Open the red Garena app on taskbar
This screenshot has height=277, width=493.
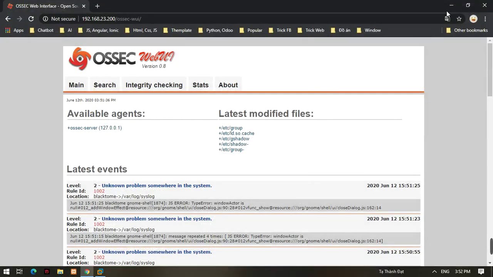click(47, 272)
